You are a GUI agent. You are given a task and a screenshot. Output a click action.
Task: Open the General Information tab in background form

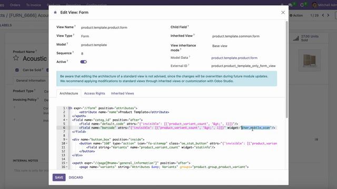pos(31,80)
